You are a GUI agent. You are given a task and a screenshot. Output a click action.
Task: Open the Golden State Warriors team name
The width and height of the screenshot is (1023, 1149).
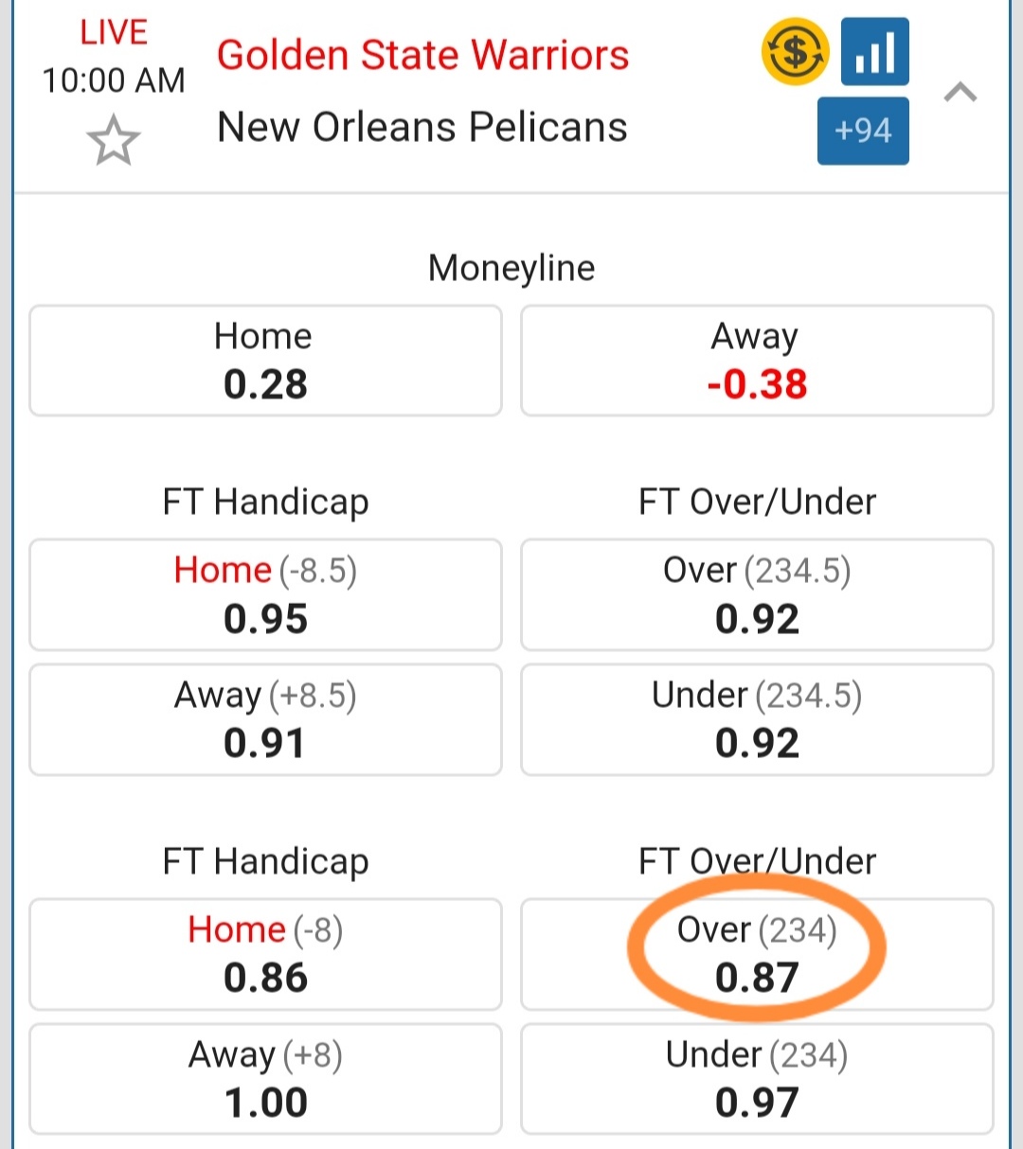(422, 55)
